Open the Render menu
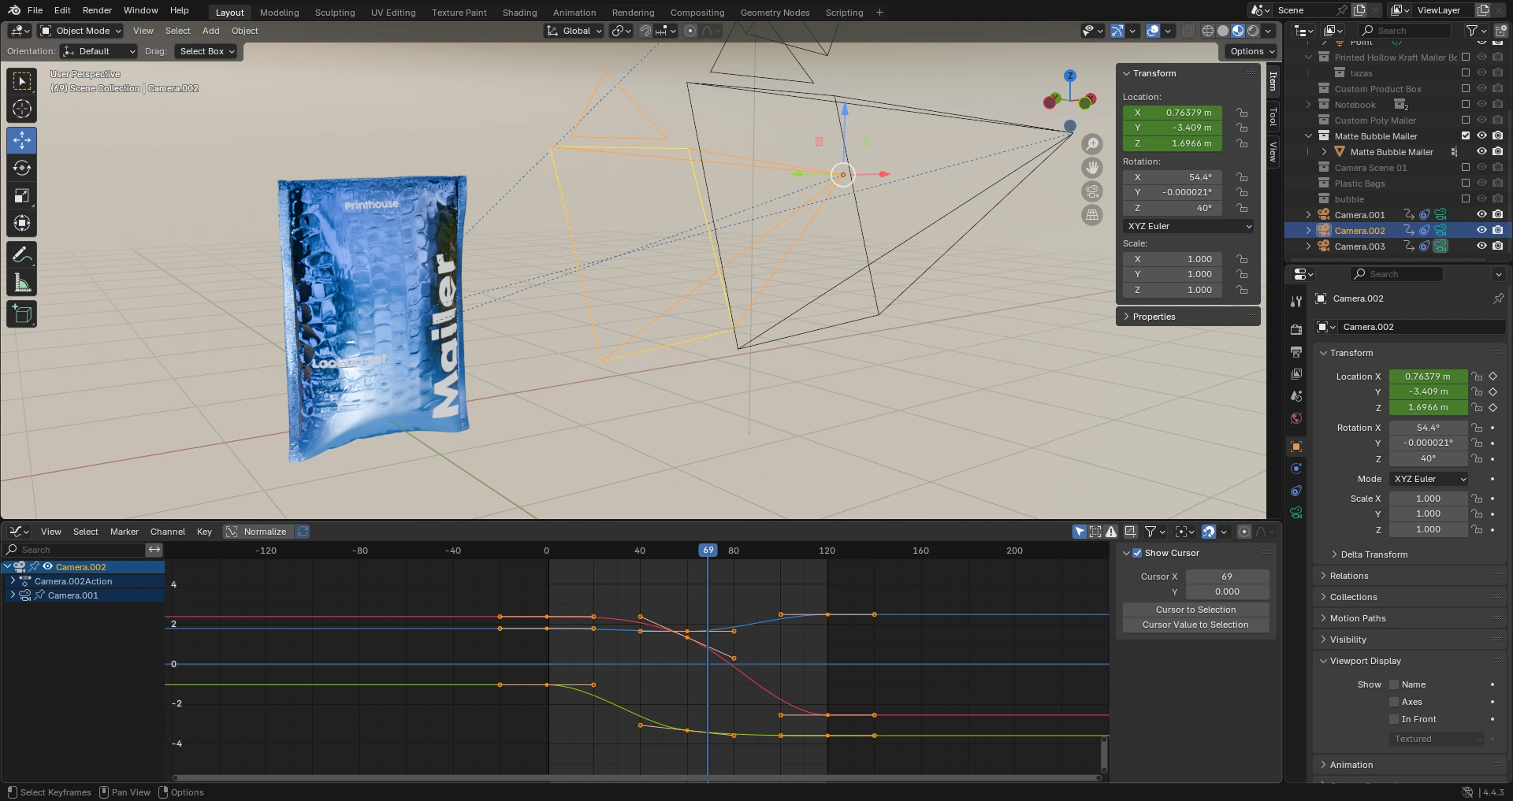 coord(97,10)
